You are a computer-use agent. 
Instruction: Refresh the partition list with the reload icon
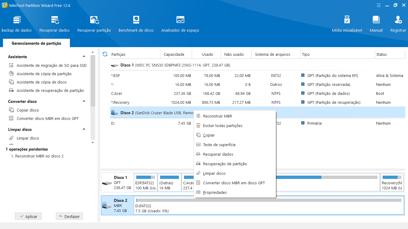[x=105, y=54]
